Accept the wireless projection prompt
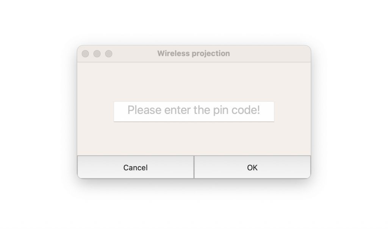Viewport: 388px width, 229px height. [252, 167]
